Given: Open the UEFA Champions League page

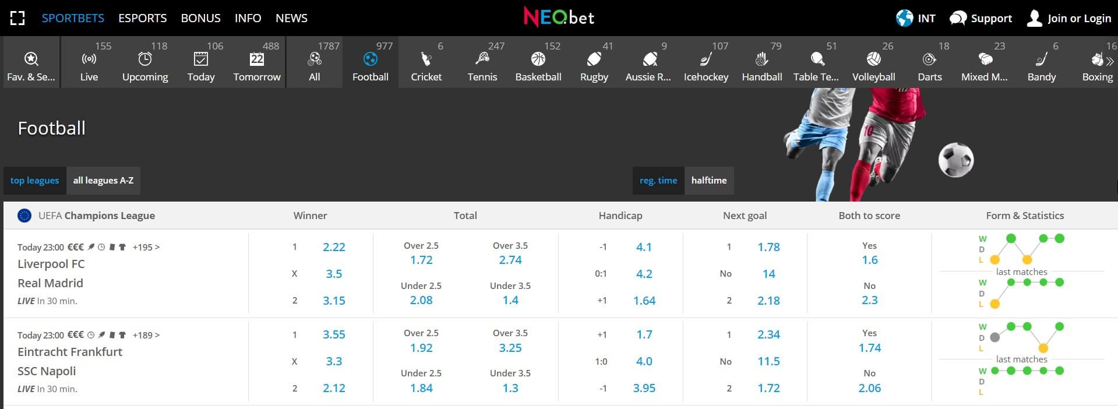Looking at the screenshot, I should pos(97,216).
